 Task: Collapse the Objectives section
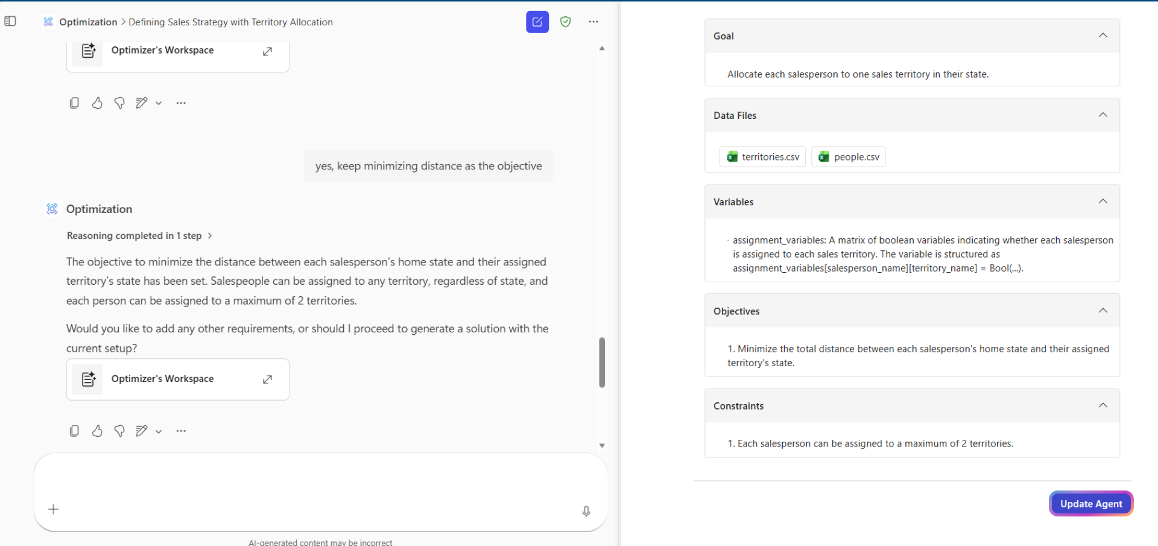pos(1103,311)
